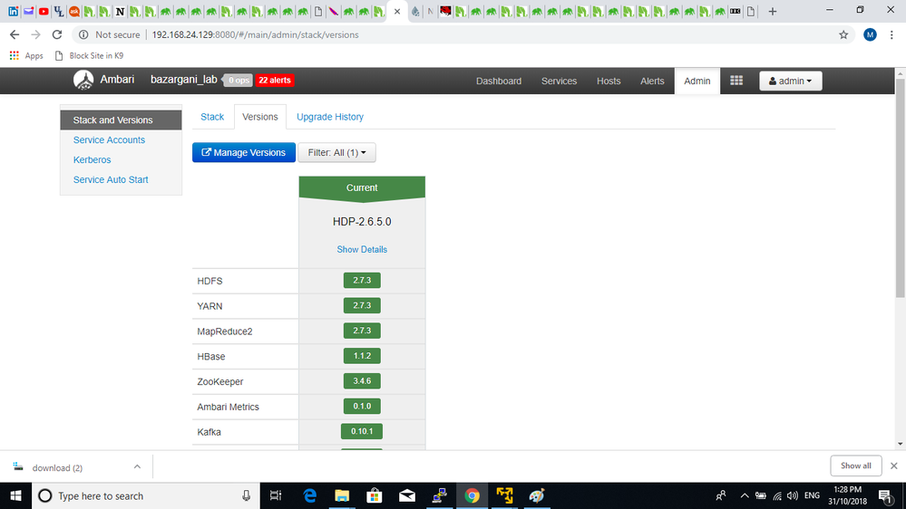This screenshot has height=509, width=906.
Task: Close the active browser tab
Action: coord(397,11)
